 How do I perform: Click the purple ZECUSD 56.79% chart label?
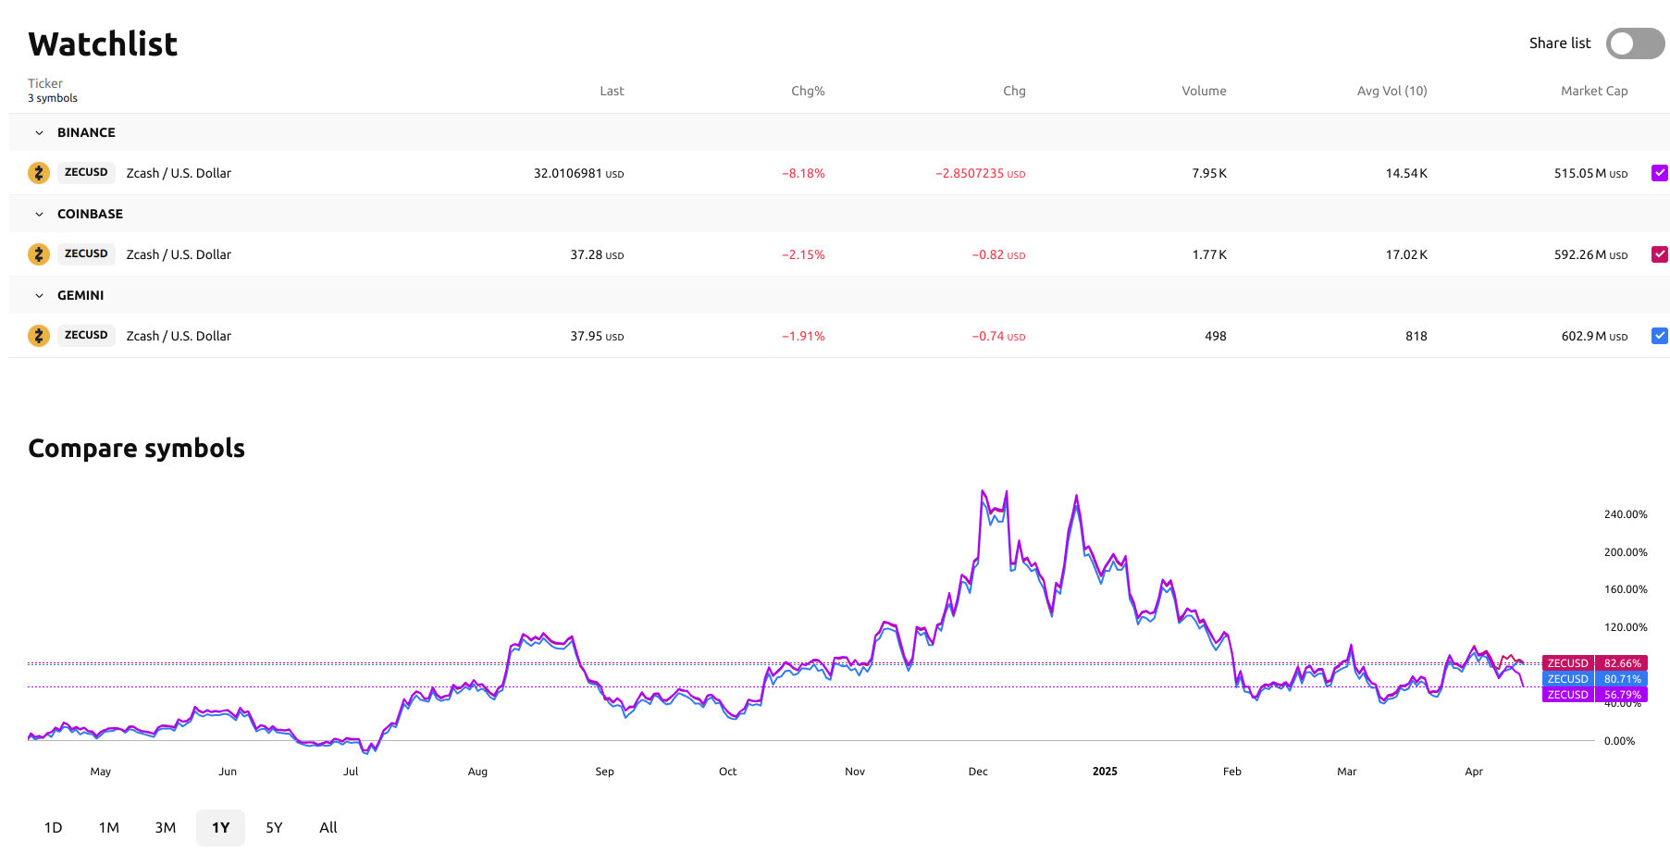click(x=1595, y=695)
